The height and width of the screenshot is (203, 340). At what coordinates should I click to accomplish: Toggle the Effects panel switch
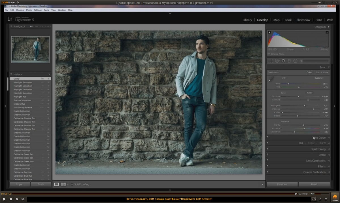pyautogui.click(x=267, y=166)
